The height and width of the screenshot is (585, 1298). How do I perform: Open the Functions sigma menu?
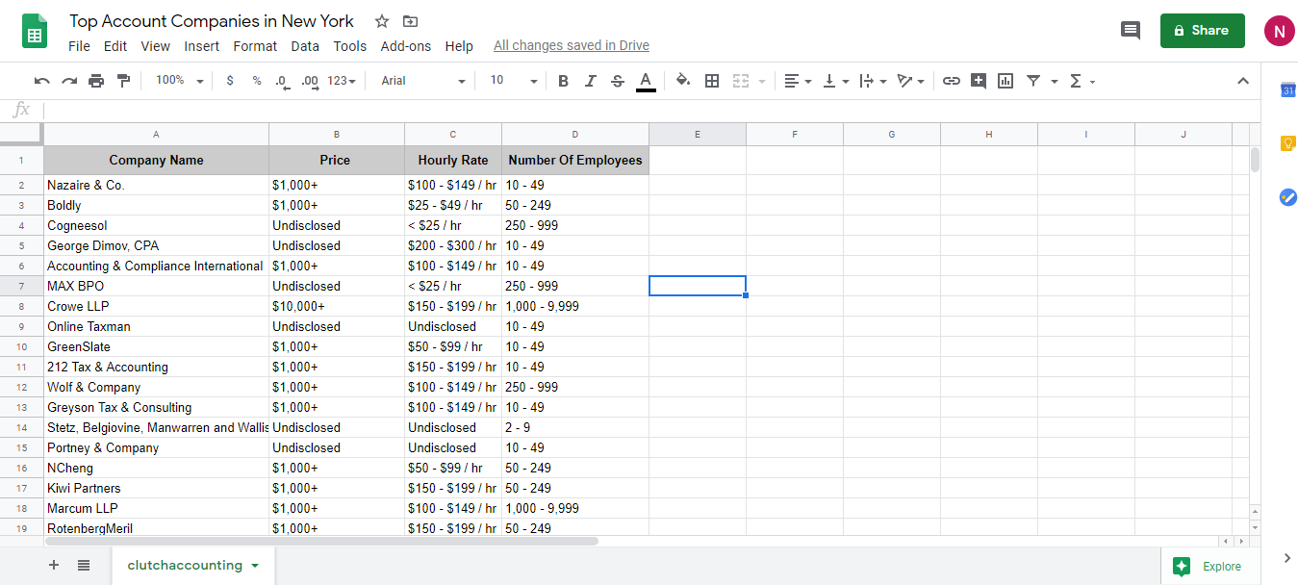[1082, 81]
